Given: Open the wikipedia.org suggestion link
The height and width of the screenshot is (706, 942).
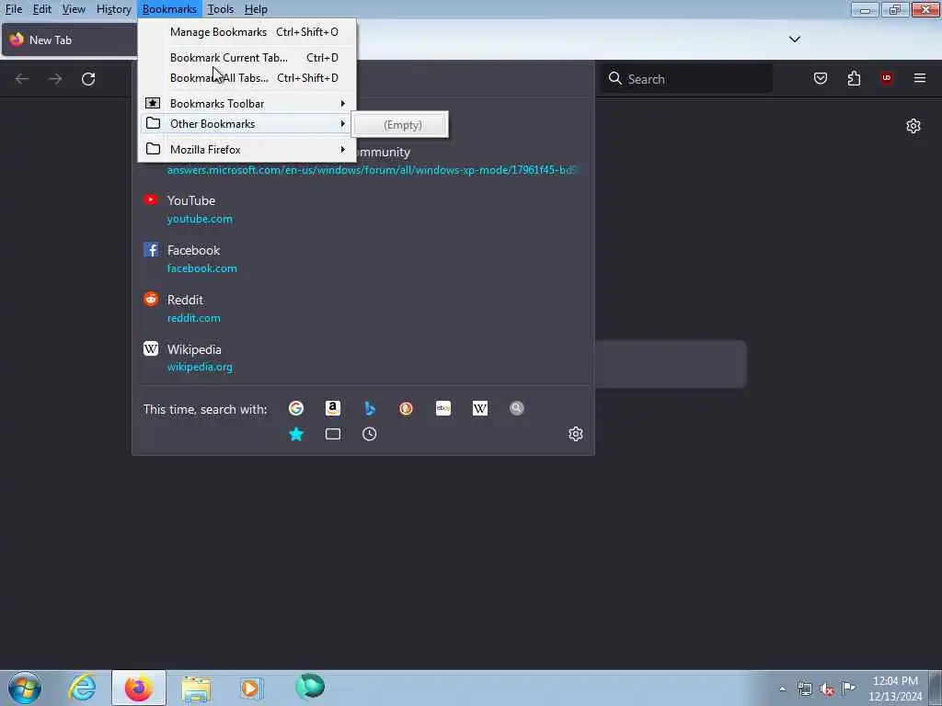Looking at the screenshot, I should click(x=200, y=367).
